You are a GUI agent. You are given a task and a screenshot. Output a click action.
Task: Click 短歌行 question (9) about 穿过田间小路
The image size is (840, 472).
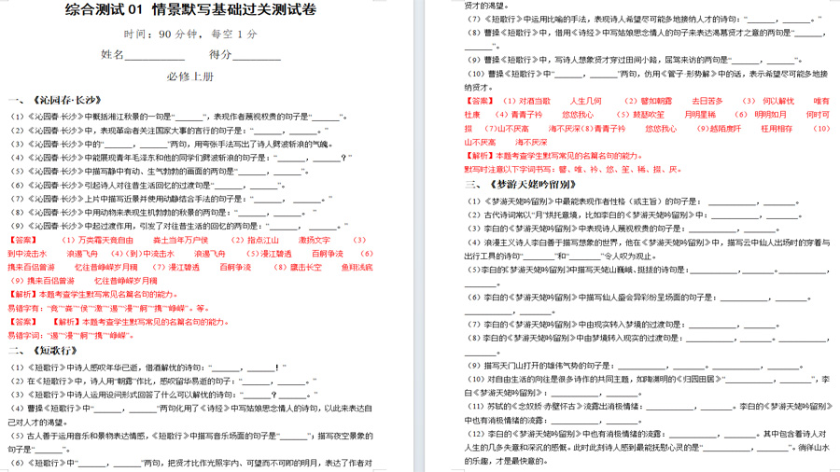click(635, 60)
